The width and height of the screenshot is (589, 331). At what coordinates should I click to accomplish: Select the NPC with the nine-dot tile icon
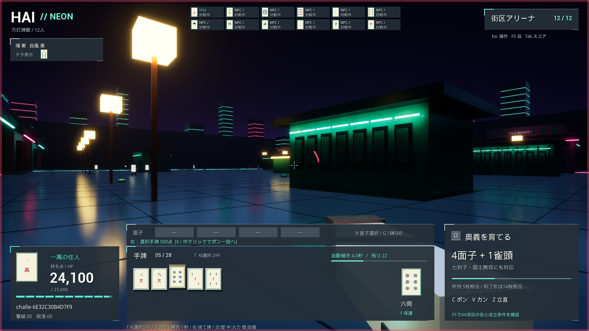coord(313,12)
